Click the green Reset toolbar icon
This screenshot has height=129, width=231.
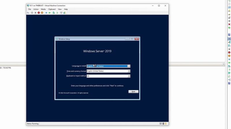click(x=50, y=13)
